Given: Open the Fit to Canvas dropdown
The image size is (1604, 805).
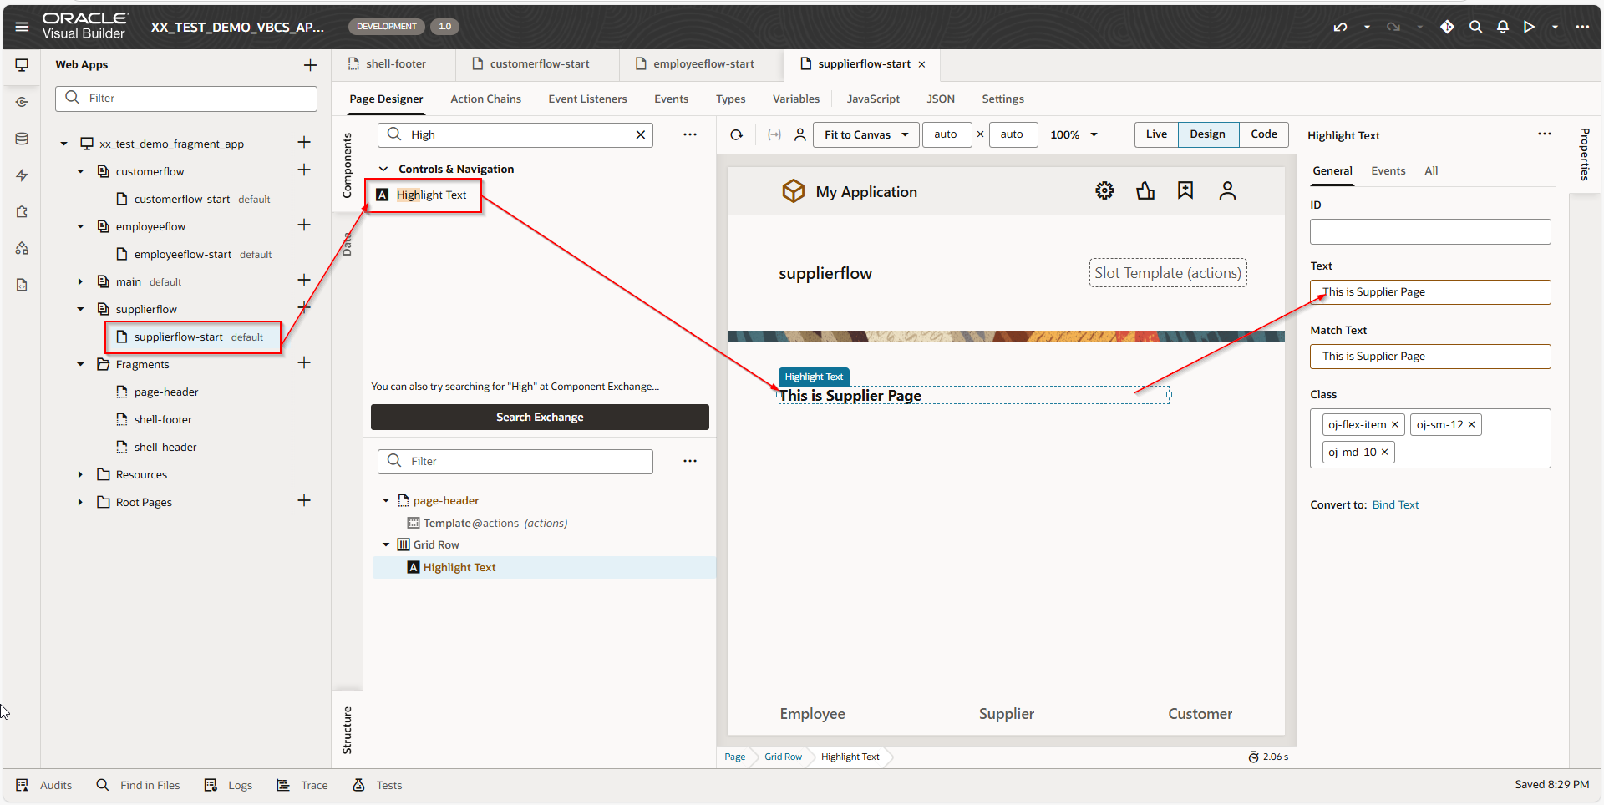Looking at the screenshot, I should pyautogui.click(x=865, y=134).
